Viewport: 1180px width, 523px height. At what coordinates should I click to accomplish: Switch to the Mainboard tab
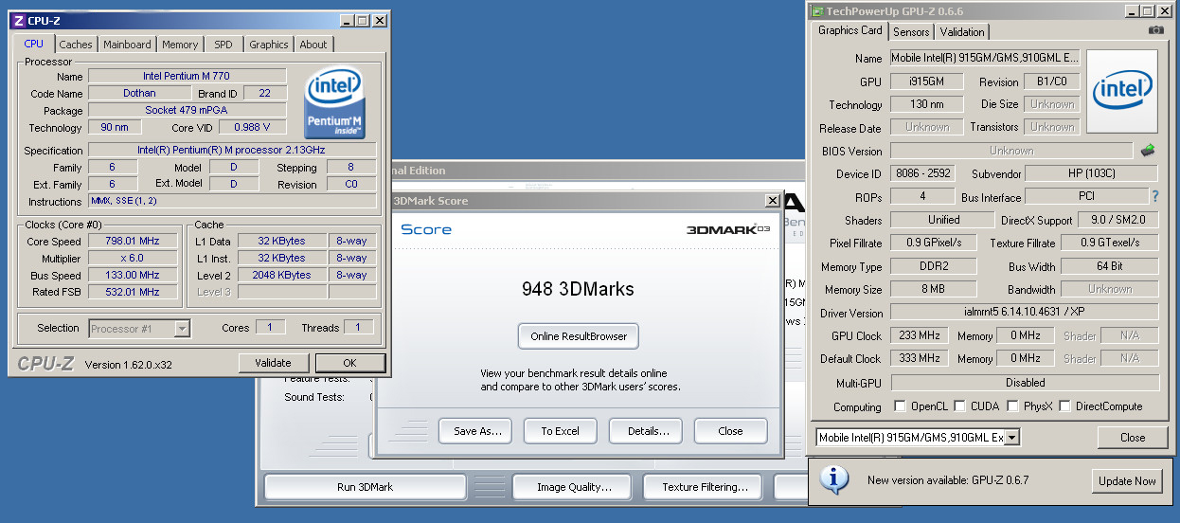tap(127, 45)
